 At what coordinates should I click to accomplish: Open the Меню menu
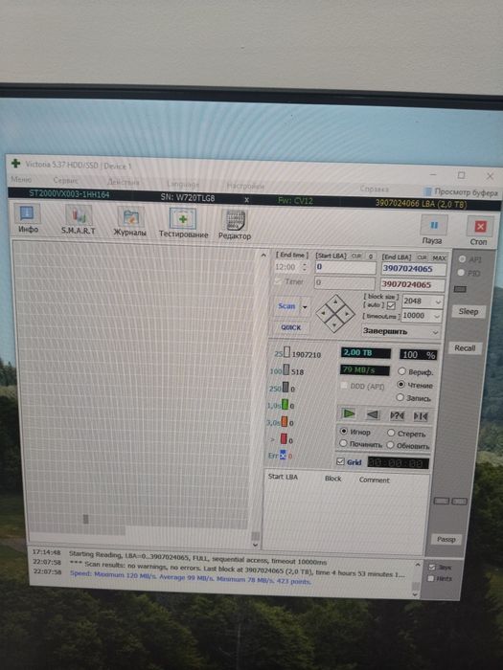21,180
